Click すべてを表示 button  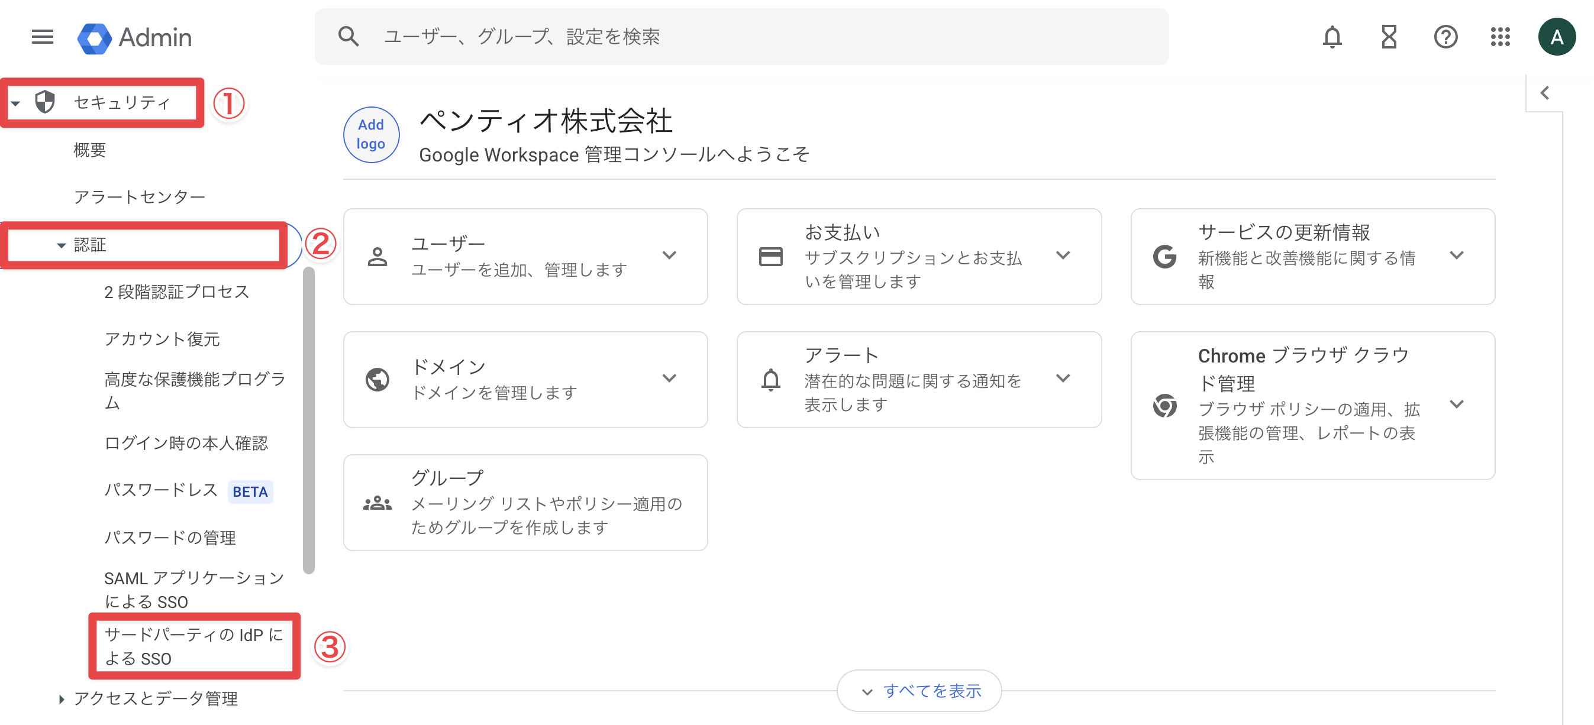919,690
